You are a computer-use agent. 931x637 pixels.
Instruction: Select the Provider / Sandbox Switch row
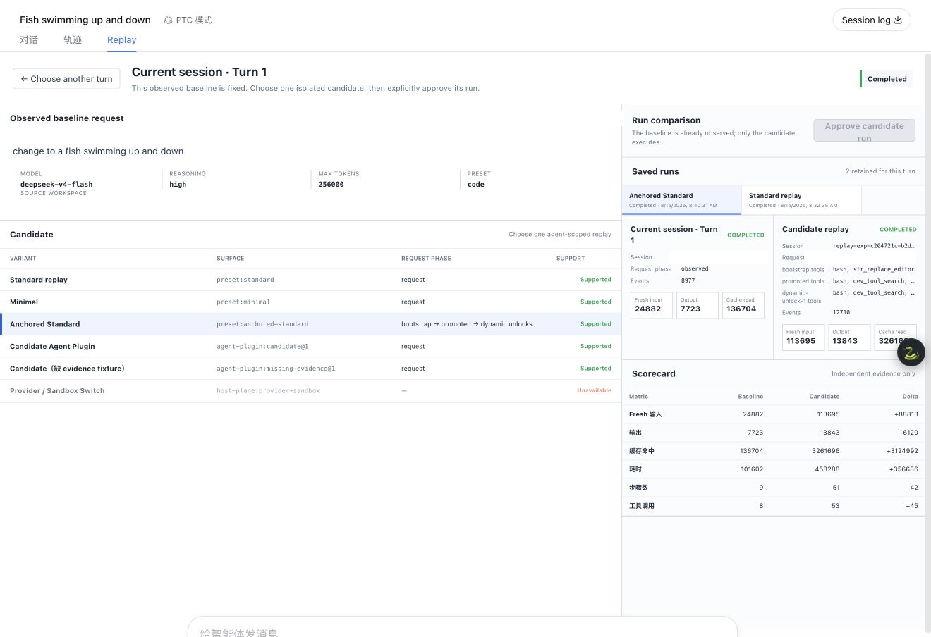[x=310, y=390]
